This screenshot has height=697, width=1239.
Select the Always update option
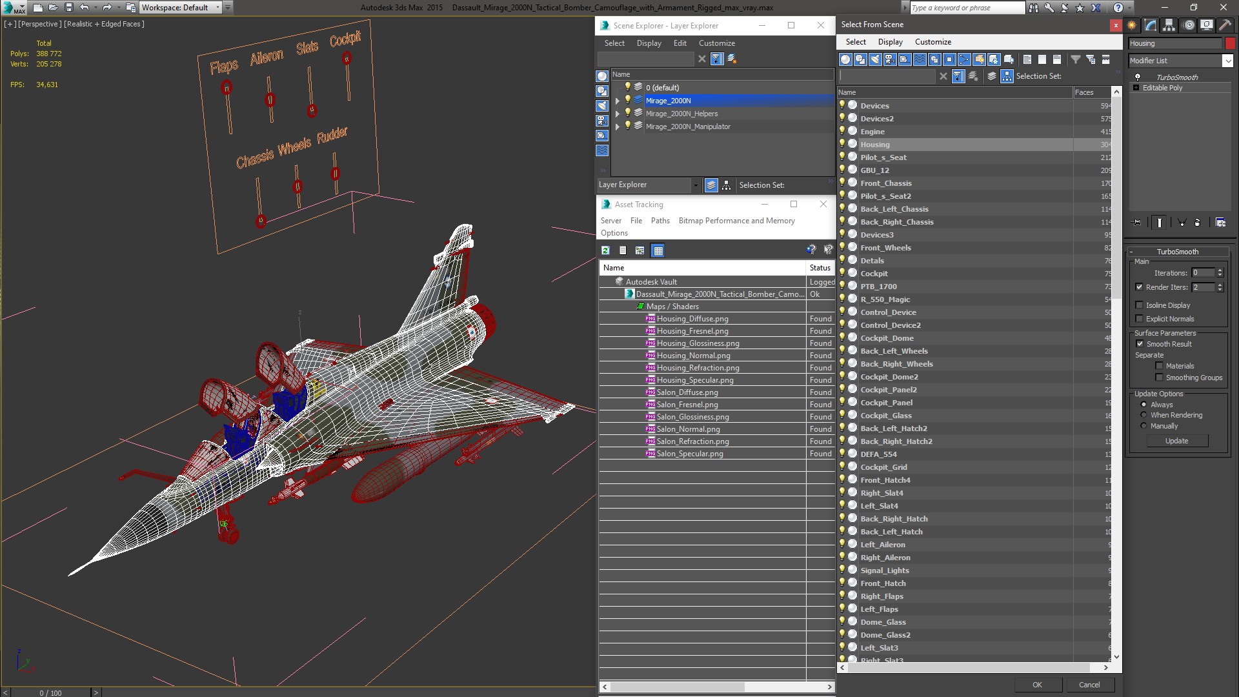point(1143,405)
